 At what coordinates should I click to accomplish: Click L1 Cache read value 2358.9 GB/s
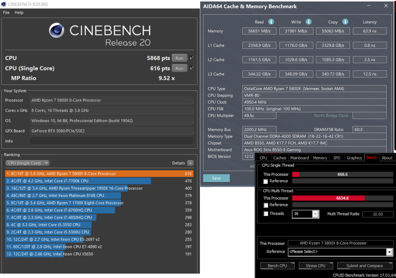tap(259, 45)
